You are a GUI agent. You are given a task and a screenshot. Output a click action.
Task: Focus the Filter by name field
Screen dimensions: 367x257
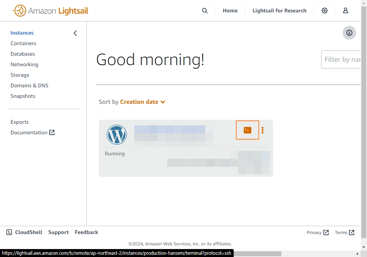click(341, 59)
